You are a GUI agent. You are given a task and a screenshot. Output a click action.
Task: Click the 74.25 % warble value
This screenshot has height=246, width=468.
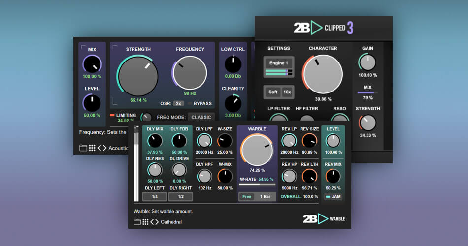[x=257, y=170]
